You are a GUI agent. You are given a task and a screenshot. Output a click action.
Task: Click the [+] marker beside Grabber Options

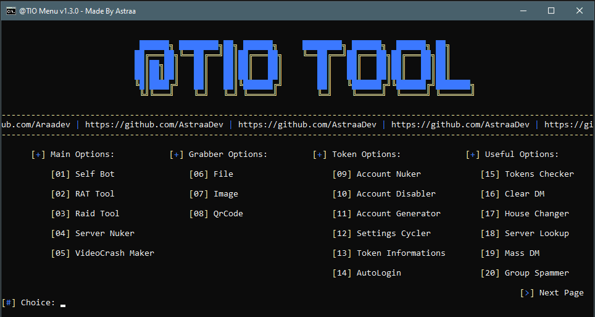click(177, 154)
